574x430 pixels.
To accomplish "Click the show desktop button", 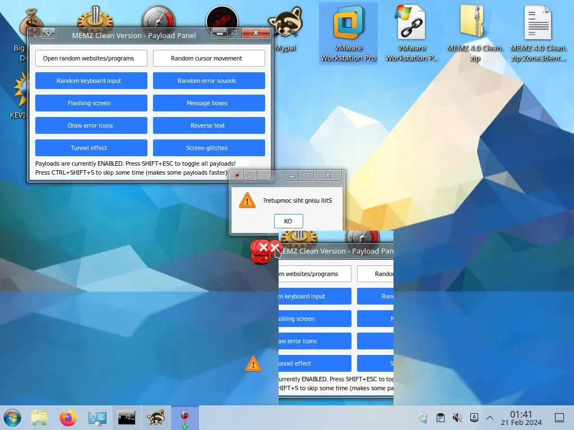I will pyautogui.click(x=559, y=418).
